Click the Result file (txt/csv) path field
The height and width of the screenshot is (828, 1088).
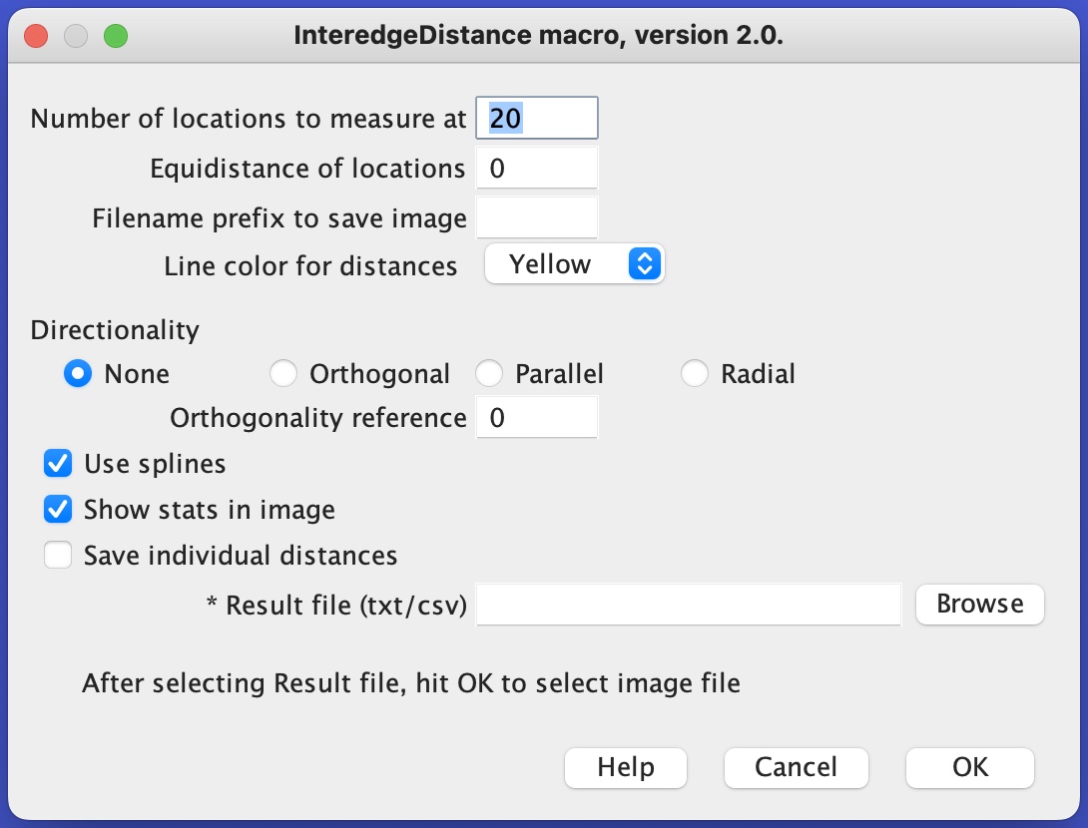coord(689,605)
